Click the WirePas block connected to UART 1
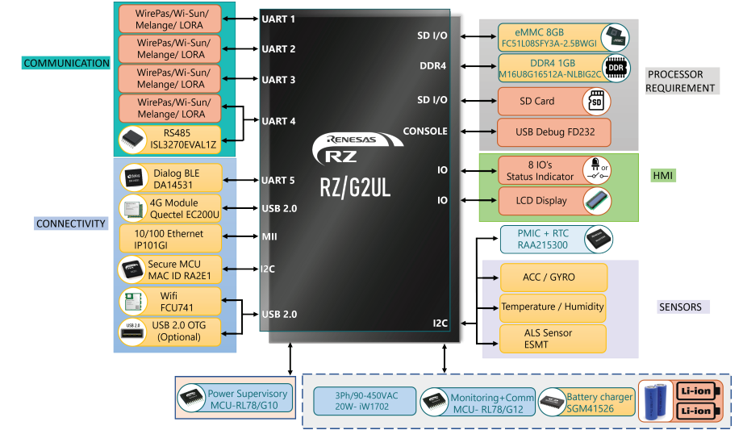The width and height of the screenshot is (743, 430). 169,19
